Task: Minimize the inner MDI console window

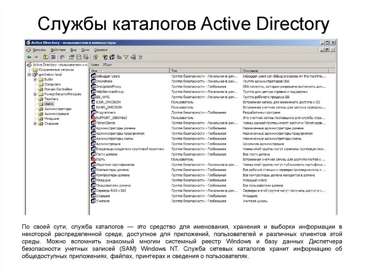Action: (322, 50)
